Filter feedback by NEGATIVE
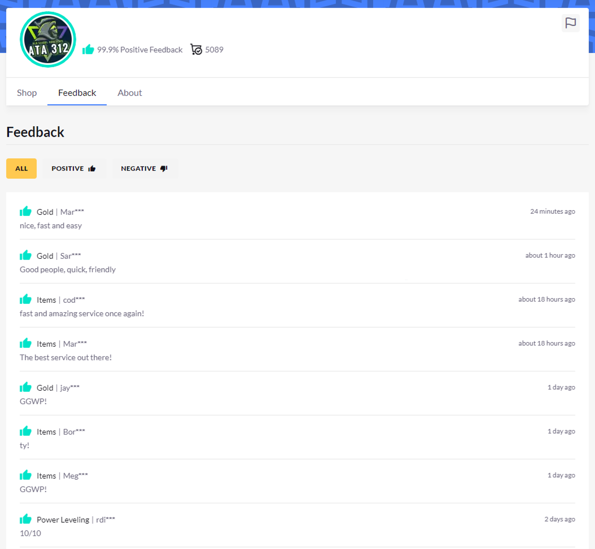 [145, 169]
